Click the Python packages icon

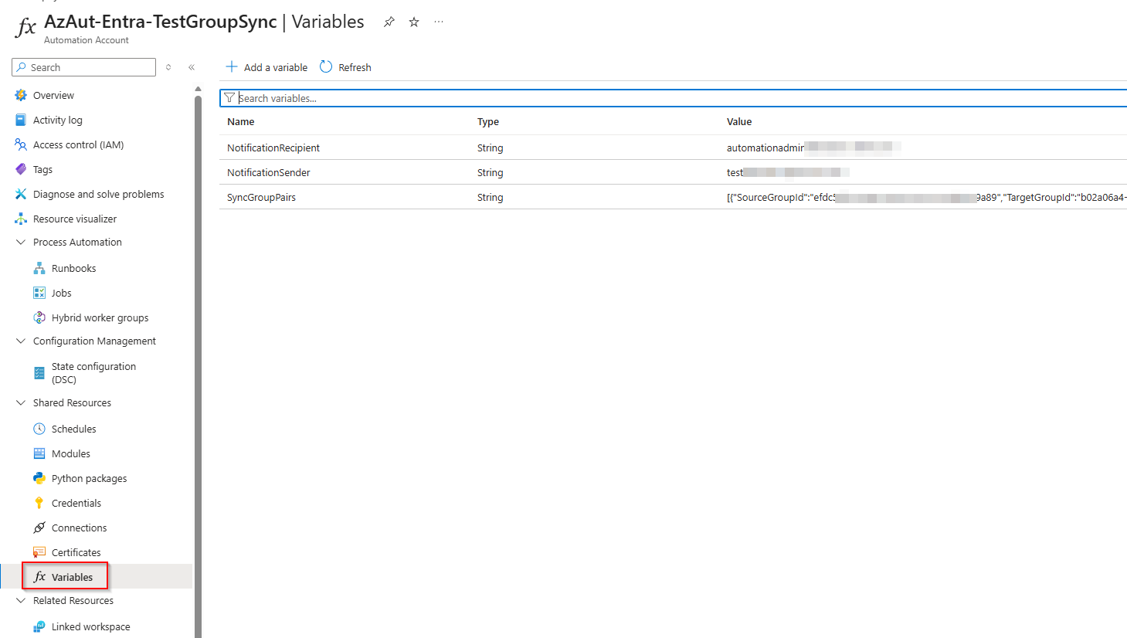pyautogui.click(x=39, y=478)
